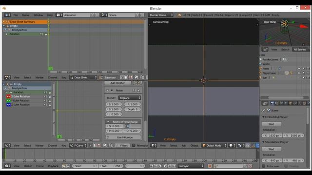This screenshot has height=175, width=312.
Task: Open Key menu in dope sheet header
Action: point(64,78)
